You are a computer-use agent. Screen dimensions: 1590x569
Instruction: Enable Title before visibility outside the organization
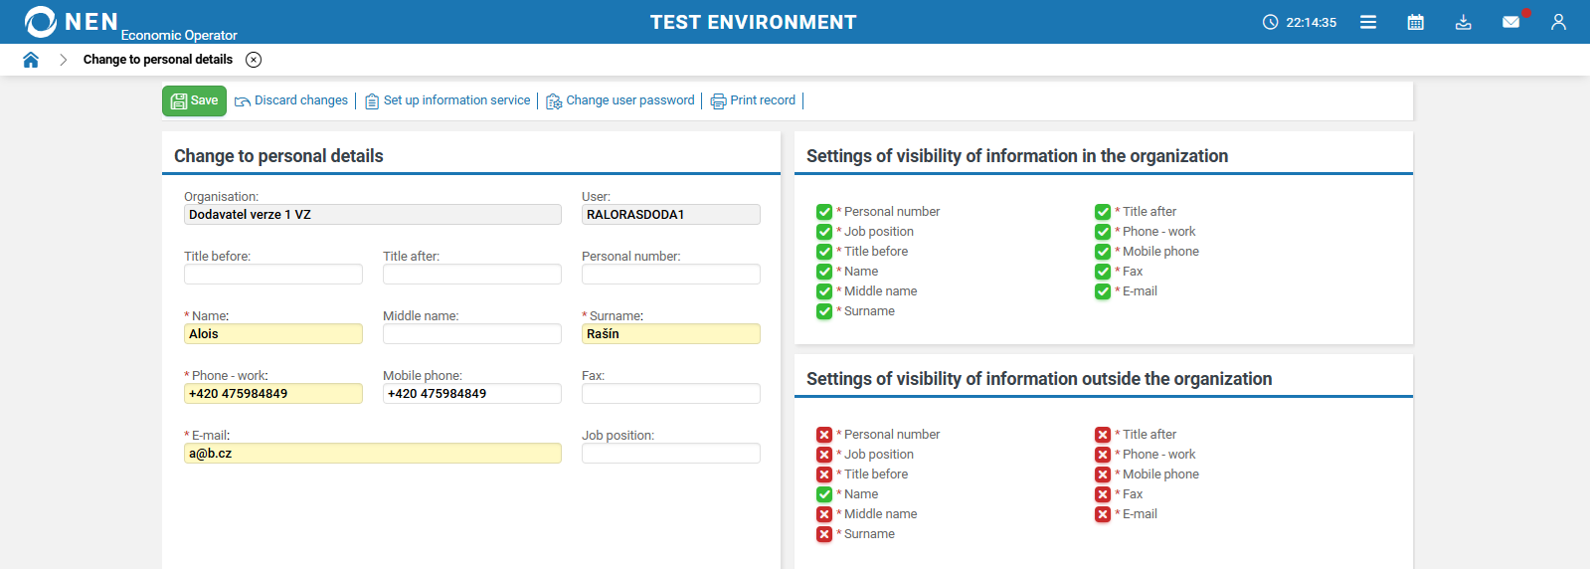click(x=824, y=474)
